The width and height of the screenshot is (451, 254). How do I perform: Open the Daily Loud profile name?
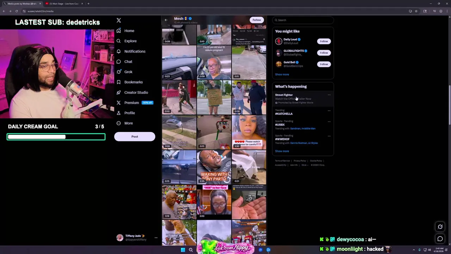(290, 40)
